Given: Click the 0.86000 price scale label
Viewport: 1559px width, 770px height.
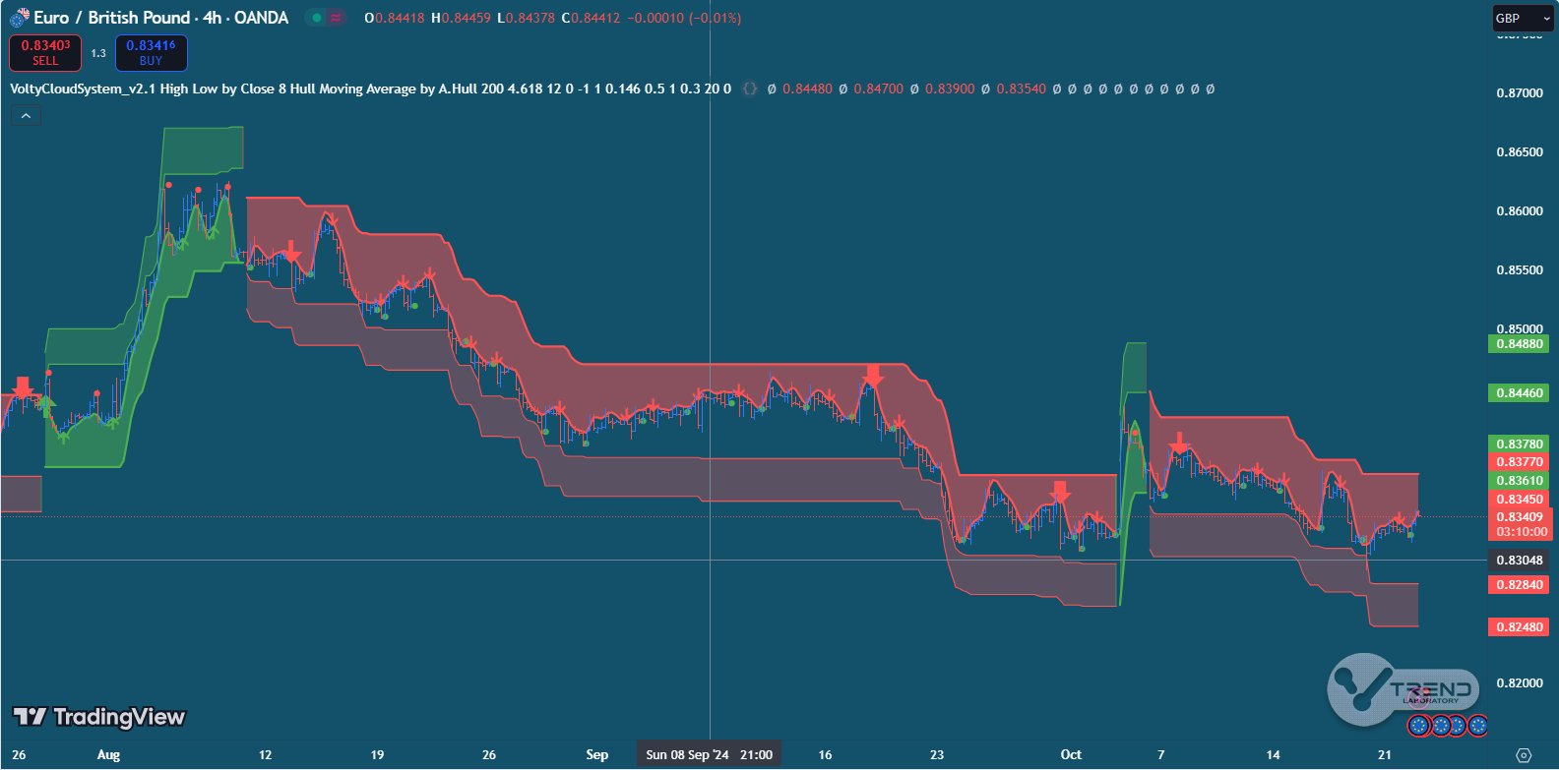Looking at the screenshot, I should coord(1520,211).
